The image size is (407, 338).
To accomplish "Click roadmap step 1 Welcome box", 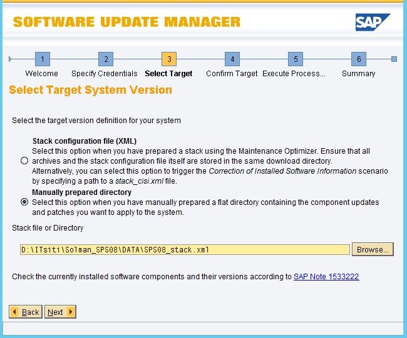I will click(x=43, y=59).
